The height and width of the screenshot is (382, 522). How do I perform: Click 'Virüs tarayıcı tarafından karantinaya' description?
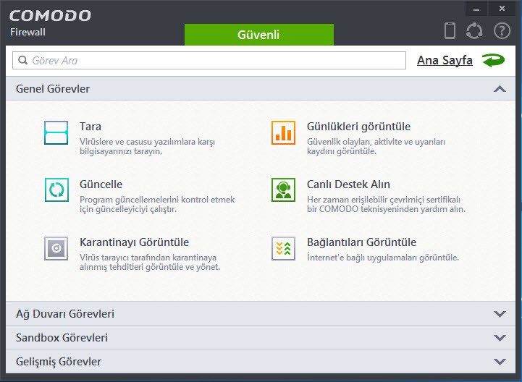coord(148,258)
